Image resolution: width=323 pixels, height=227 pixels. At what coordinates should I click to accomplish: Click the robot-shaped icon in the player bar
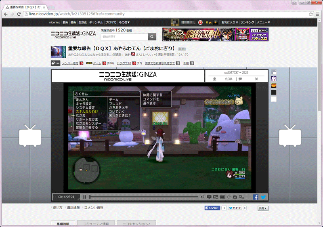coord(235,197)
